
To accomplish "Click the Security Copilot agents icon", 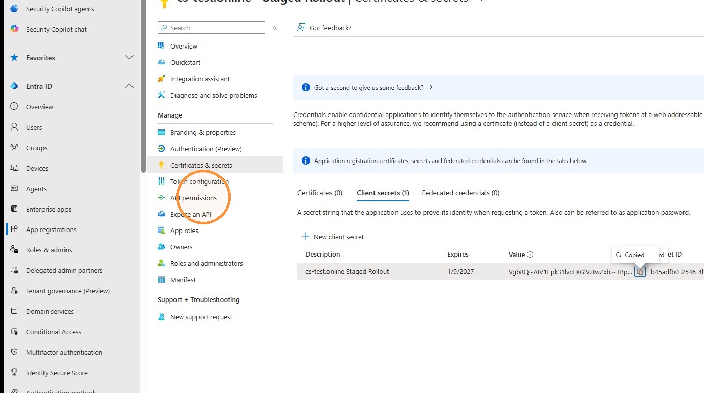I will click(14, 9).
